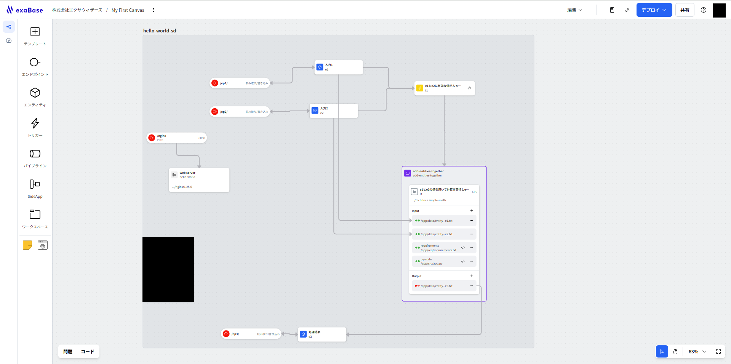Click the red /nginx endpoint icon
Screen dimensions: 731x364
[152, 138]
